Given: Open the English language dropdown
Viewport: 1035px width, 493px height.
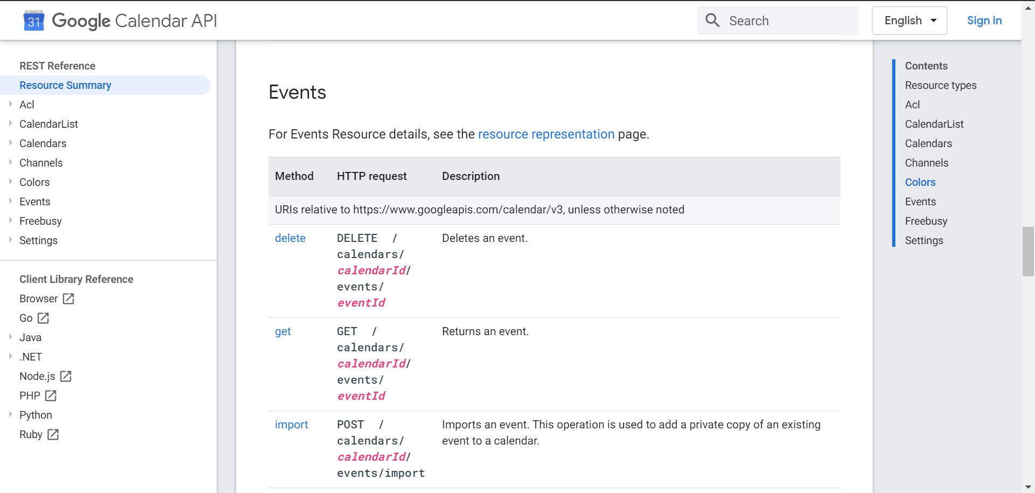Looking at the screenshot, I should pyautogui.click(x=909, y=20).
